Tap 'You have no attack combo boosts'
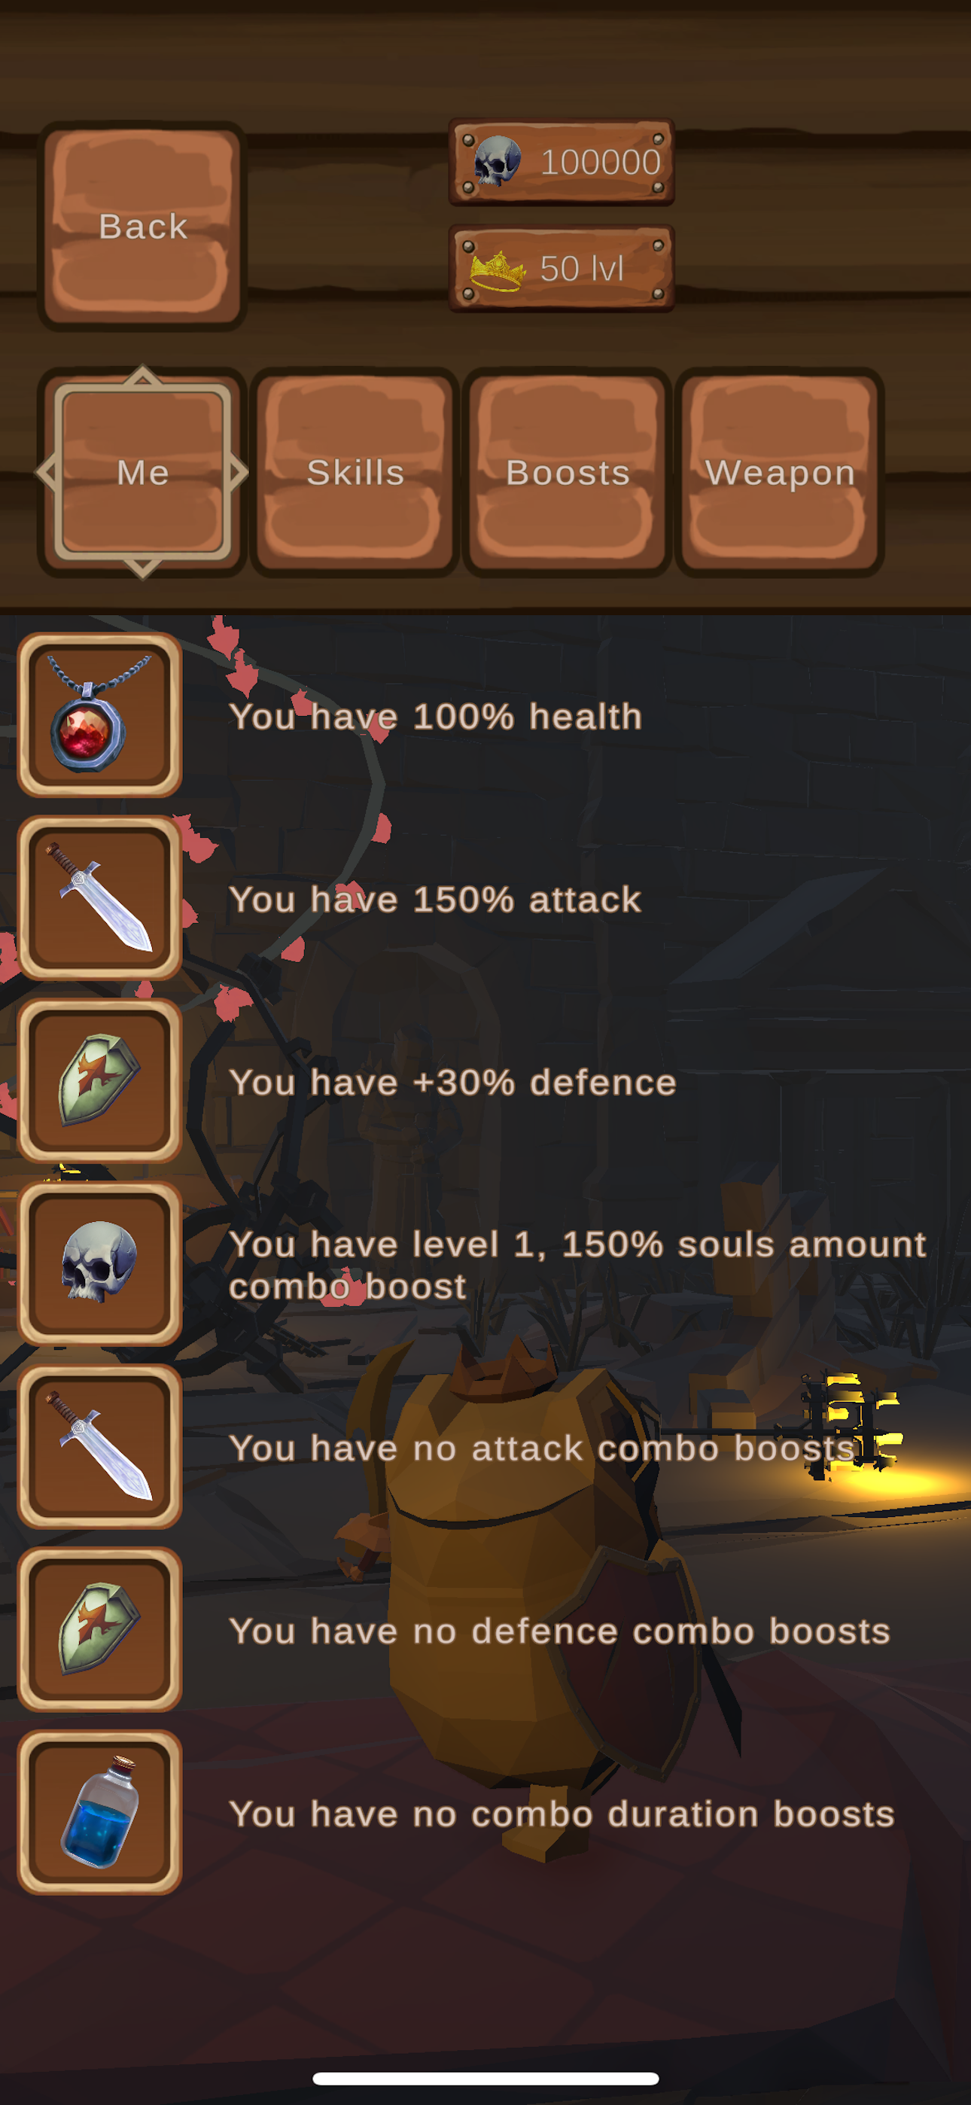The image size is (971, 2105). (x=542, y=1448)
